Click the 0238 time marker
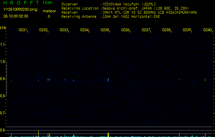This screenshot has height=137, width=215. 166,30
